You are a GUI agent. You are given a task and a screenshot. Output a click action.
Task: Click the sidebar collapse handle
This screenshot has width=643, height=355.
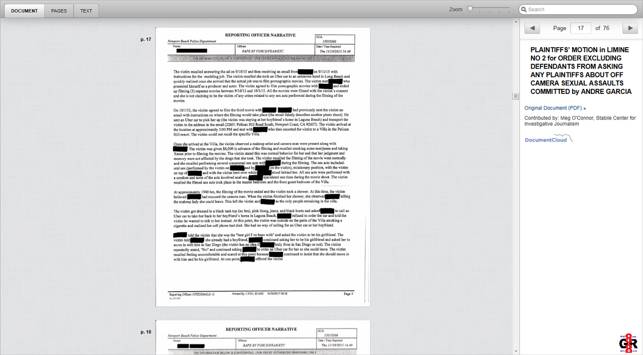point(515,96)
